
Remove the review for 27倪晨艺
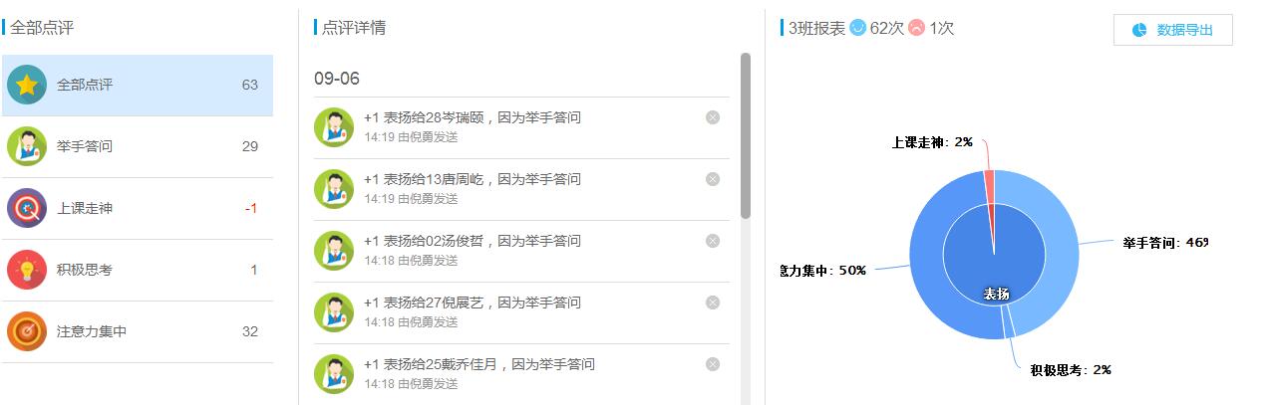[x=713, y=303]
